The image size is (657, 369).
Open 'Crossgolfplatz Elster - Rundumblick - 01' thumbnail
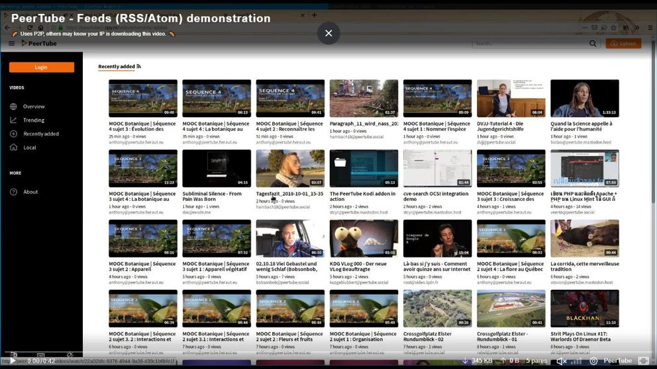pos(511,308)
